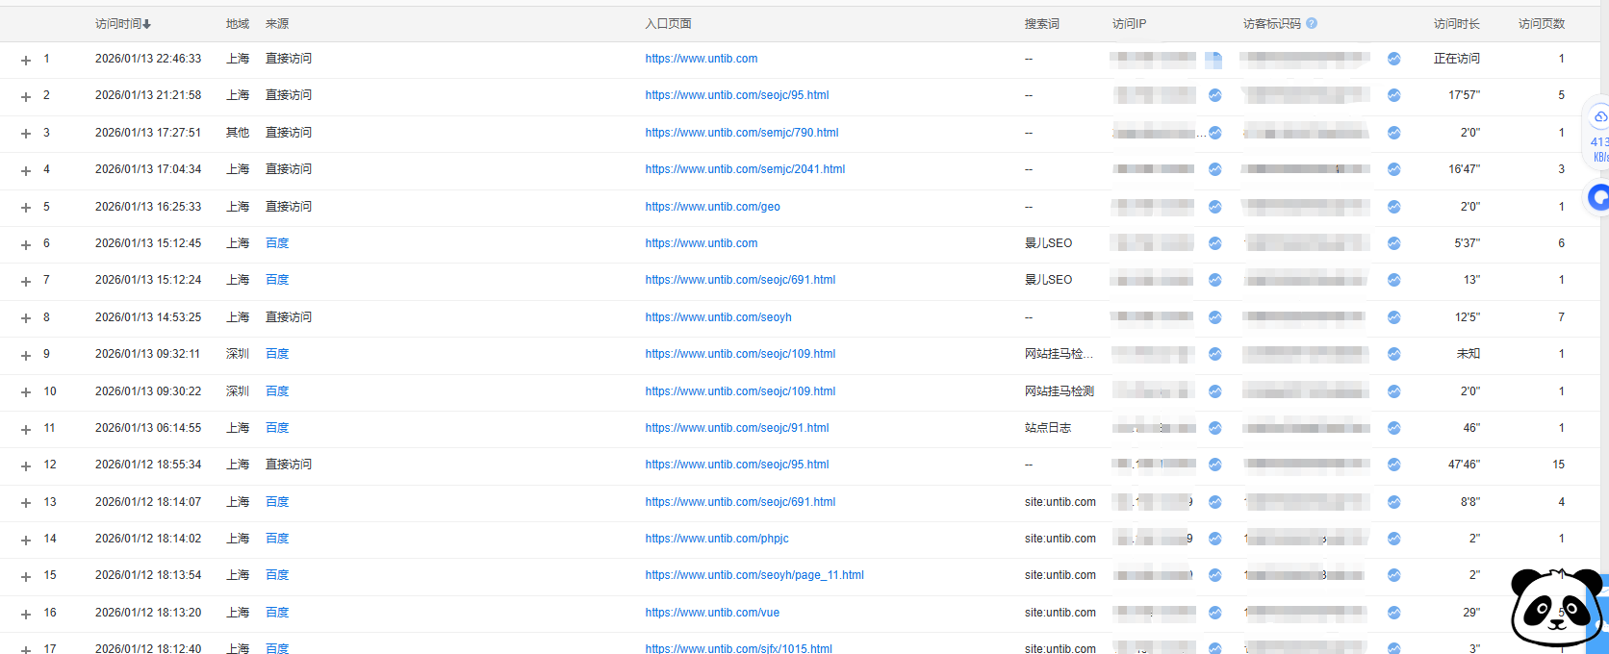This screenshot has width=1609, height=654.
Task: Sort by the 访问时间 column header
Action: pyautogui.click(x=122, y=23)
